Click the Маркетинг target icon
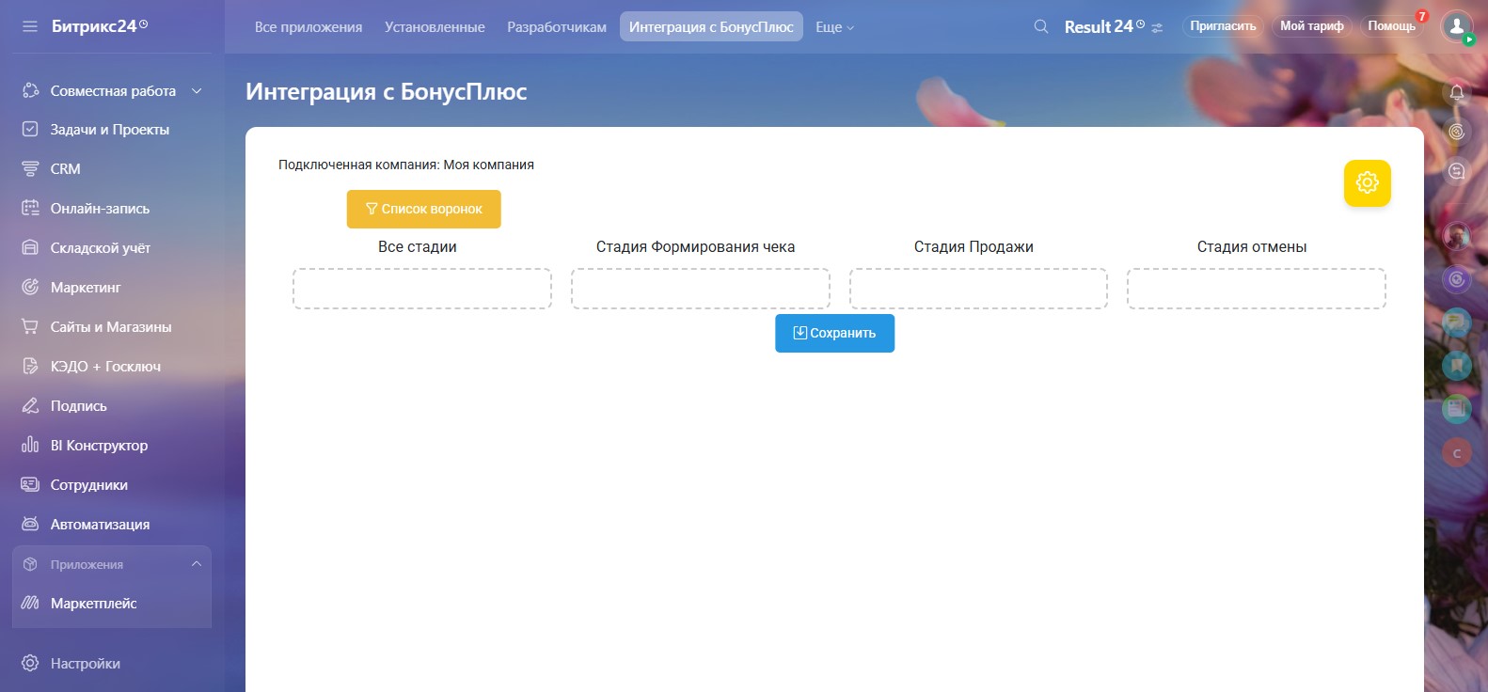This screenshot has width=1488, height=692. pyautogui.click(x=30, y=288)
